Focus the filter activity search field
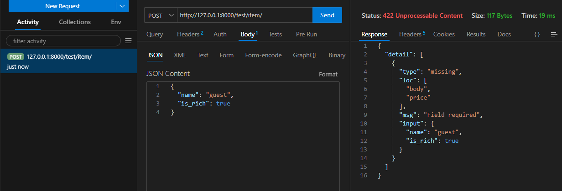 point(63,41)
